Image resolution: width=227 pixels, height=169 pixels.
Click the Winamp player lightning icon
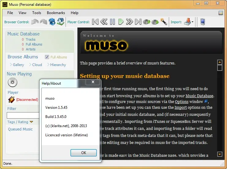11,100
